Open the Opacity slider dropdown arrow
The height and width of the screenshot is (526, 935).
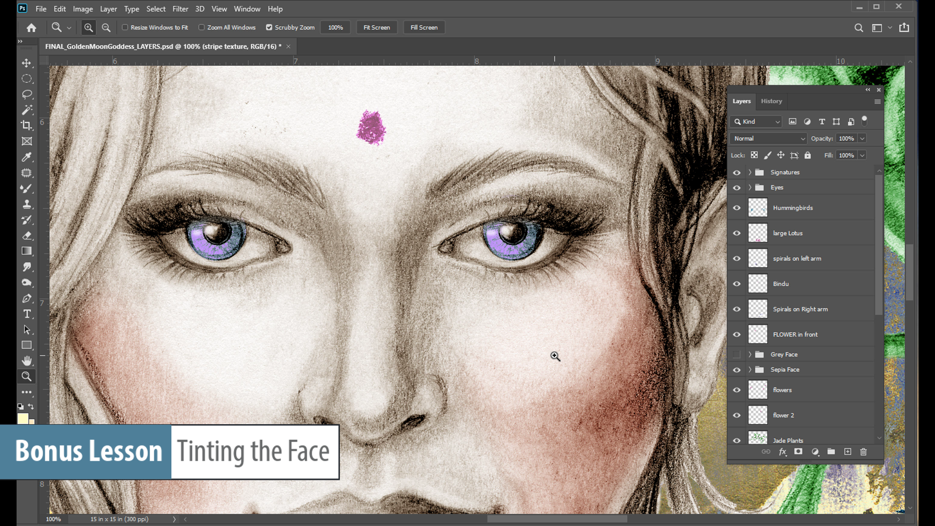[862, 139]
